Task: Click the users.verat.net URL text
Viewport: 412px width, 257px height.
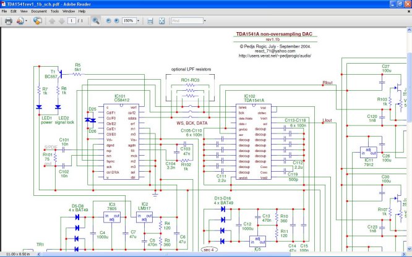Action: (x=275, y=56)
